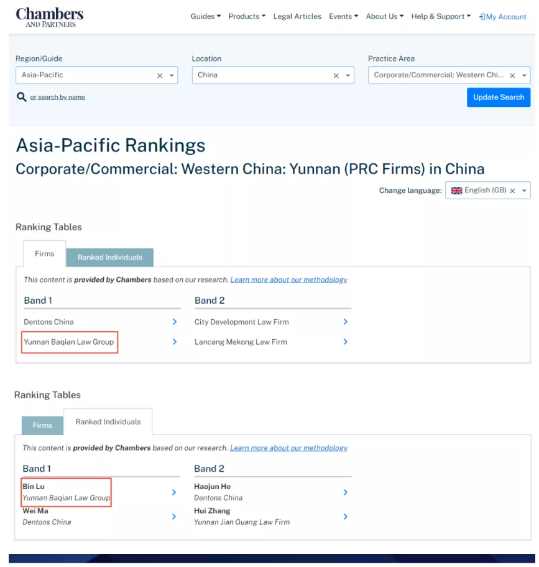Expand the Change language dropdown
The image size is (539, 567).
(x=524, y=191)
